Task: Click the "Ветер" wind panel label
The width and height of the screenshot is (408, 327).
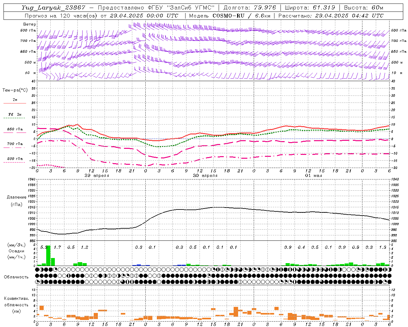Action: pos(30,24)
